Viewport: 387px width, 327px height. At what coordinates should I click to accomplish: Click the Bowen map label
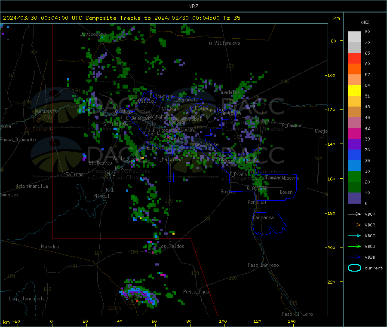(x=286, y=192)
